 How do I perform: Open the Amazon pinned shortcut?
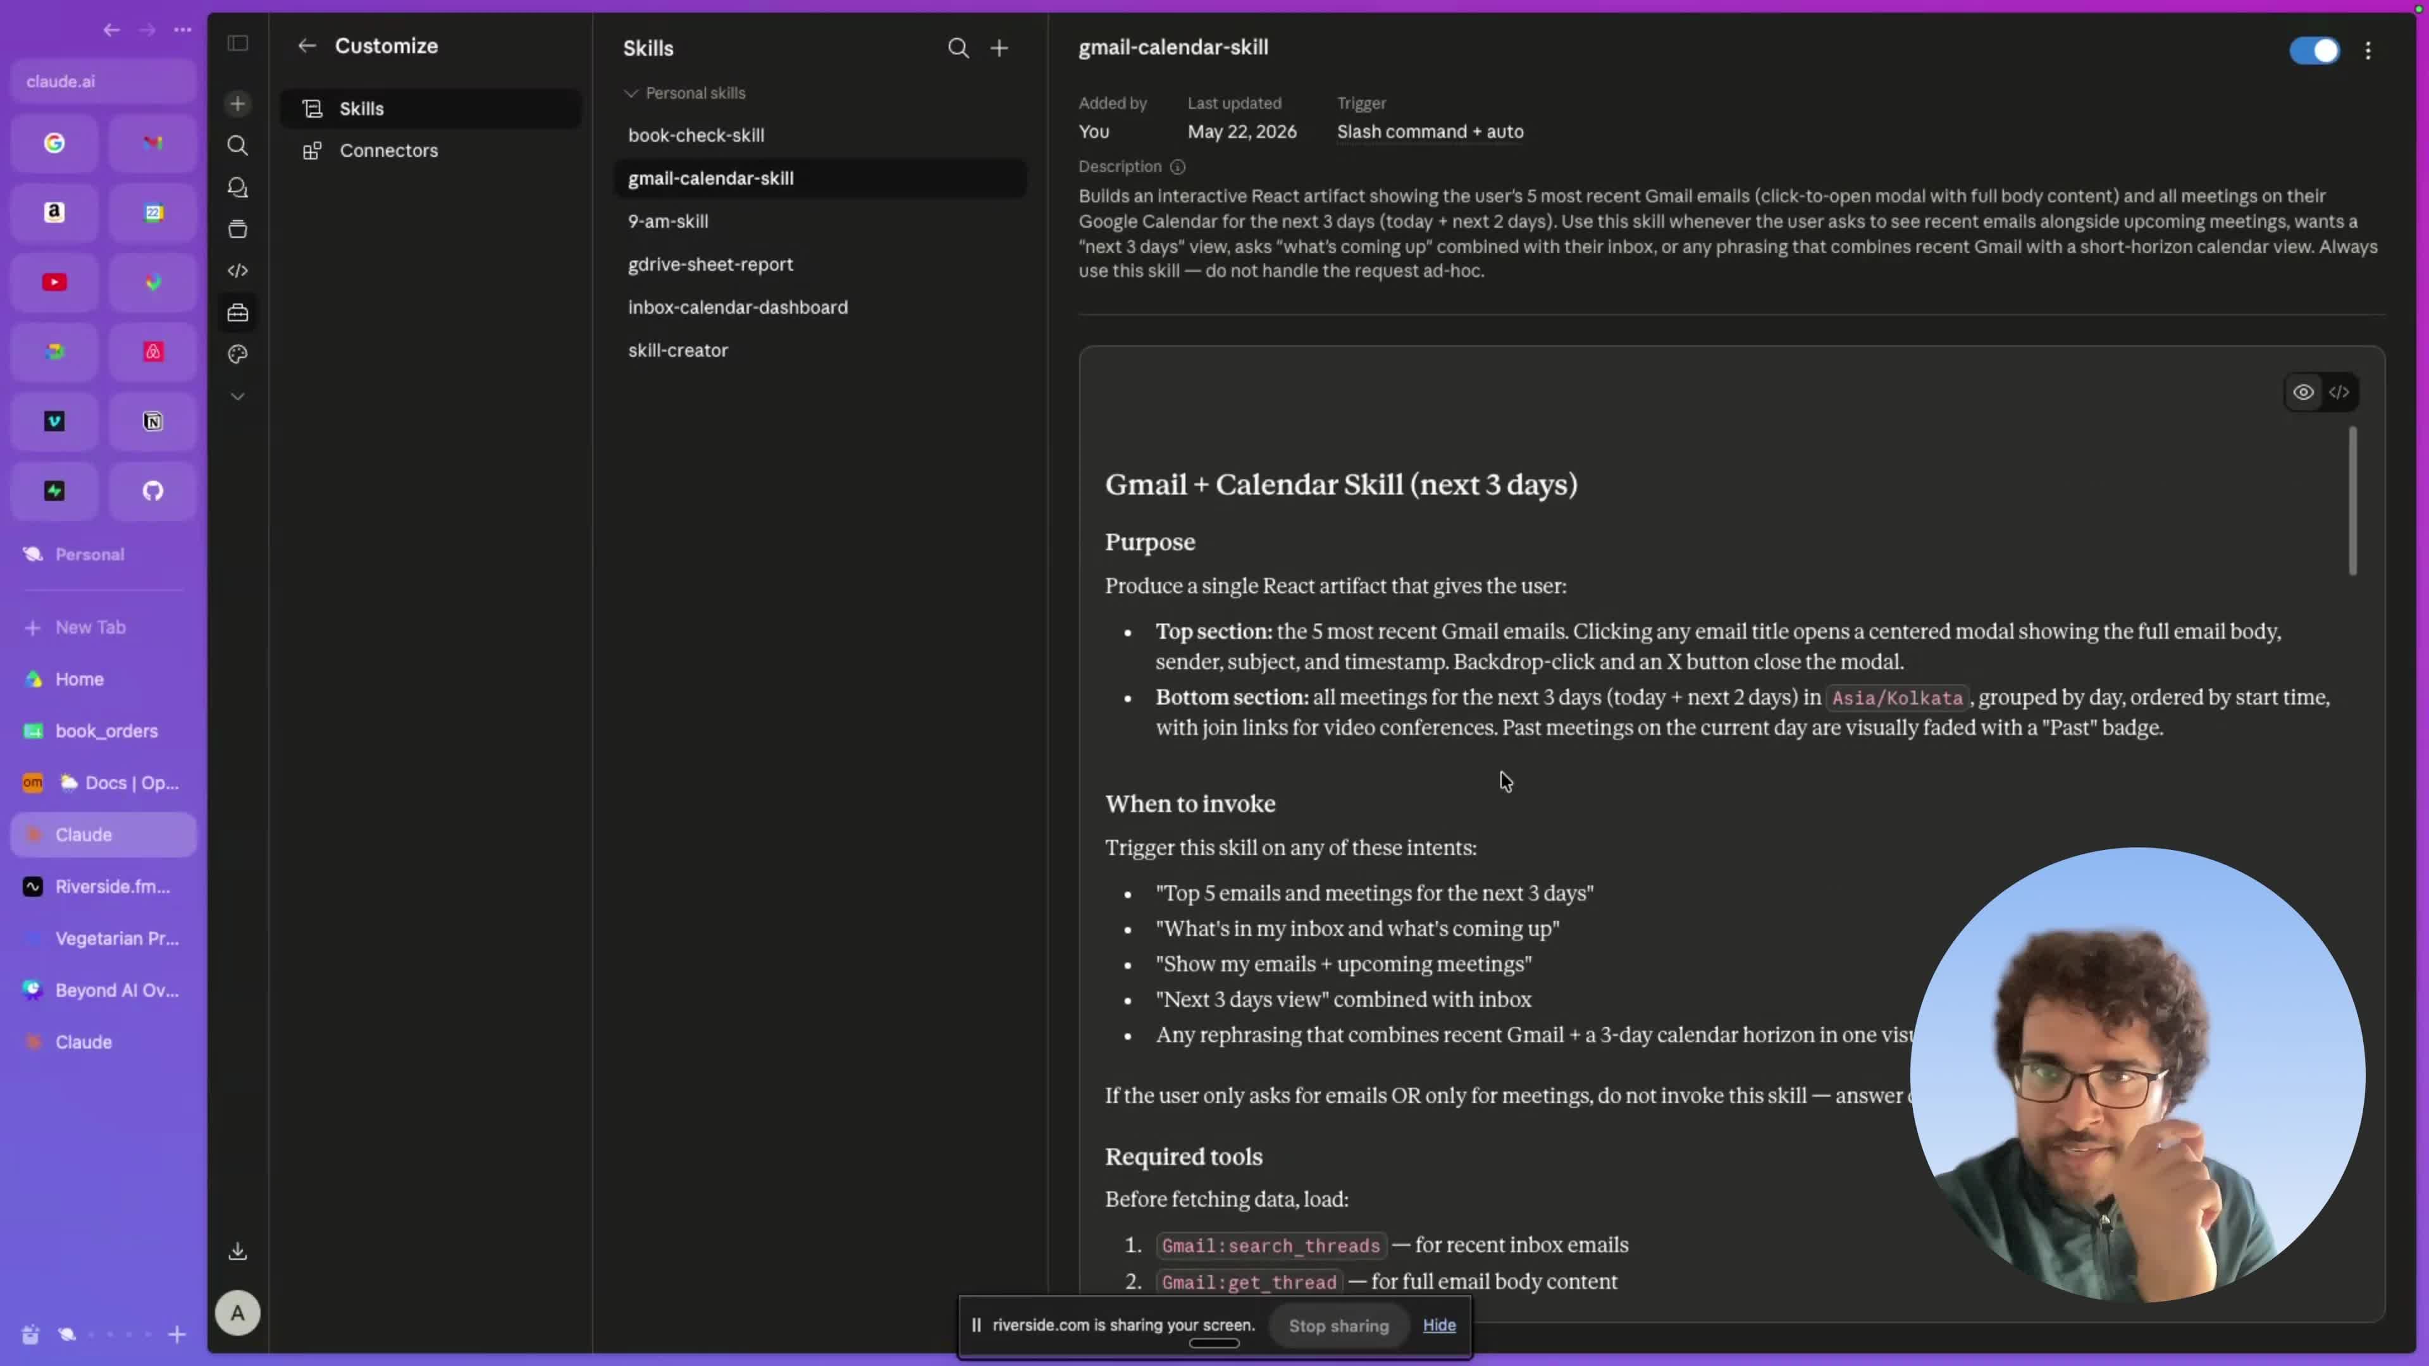[54, 212]
